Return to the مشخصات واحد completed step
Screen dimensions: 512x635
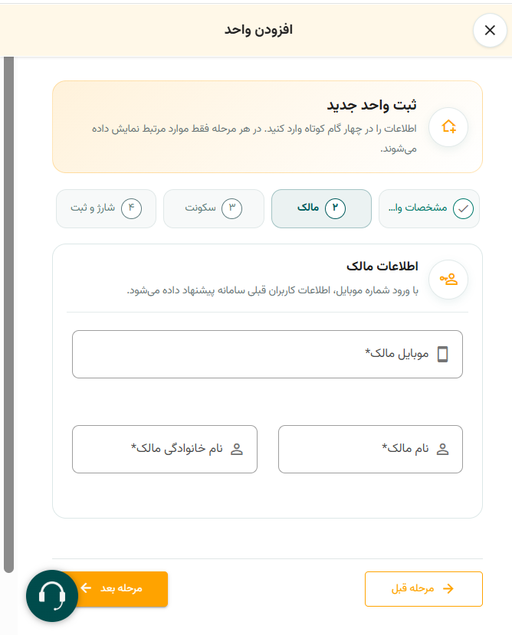[429, 209]
